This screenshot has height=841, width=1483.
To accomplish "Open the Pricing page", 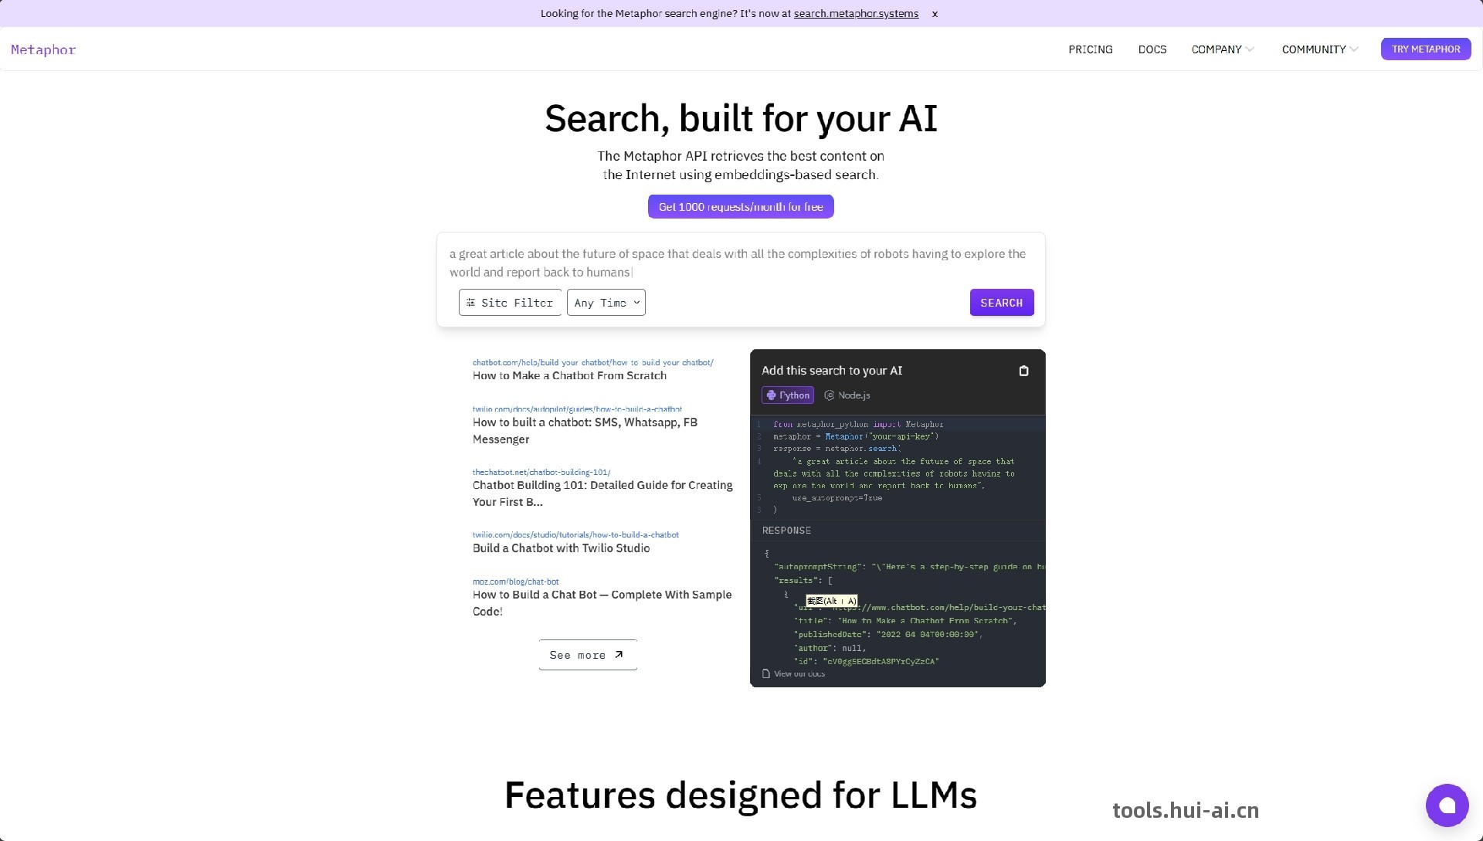I will tap(1090, 49).
